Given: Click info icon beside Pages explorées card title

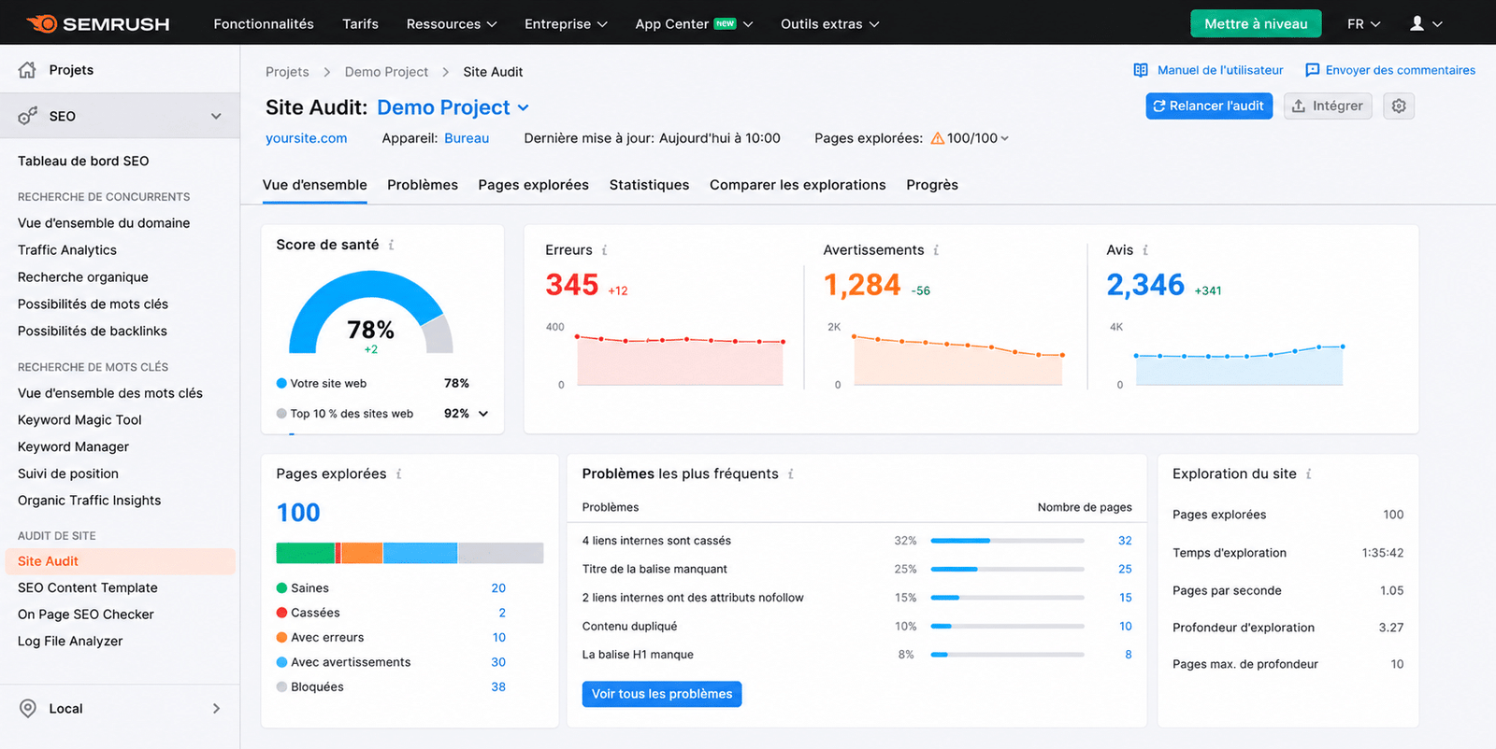Looking at the screenshot, I should point(398,473).
